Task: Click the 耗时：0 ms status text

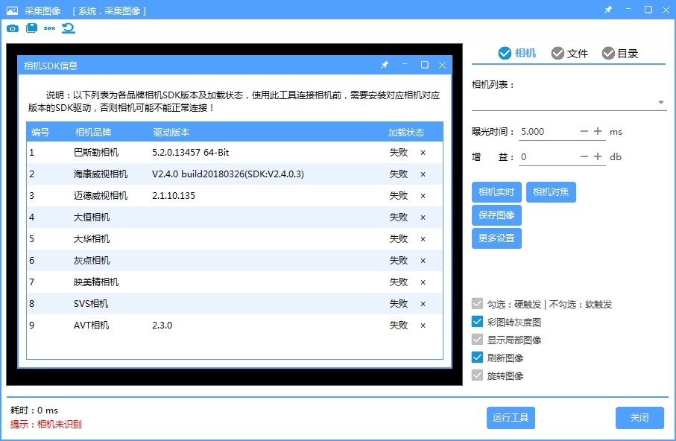Action: point(34,410)
